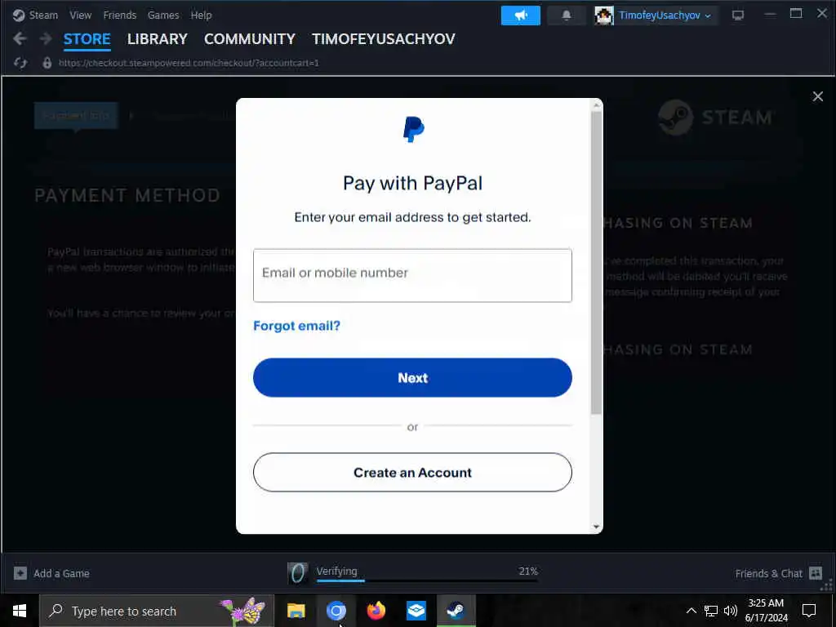The image size is (836, 627).
Task: Click the checkout URL address text
Action: (189, 63)
